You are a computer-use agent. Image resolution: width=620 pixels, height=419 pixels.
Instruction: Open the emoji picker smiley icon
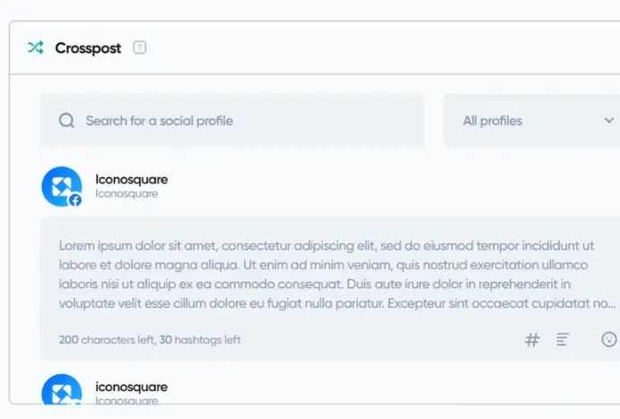(x=609, y=340)
